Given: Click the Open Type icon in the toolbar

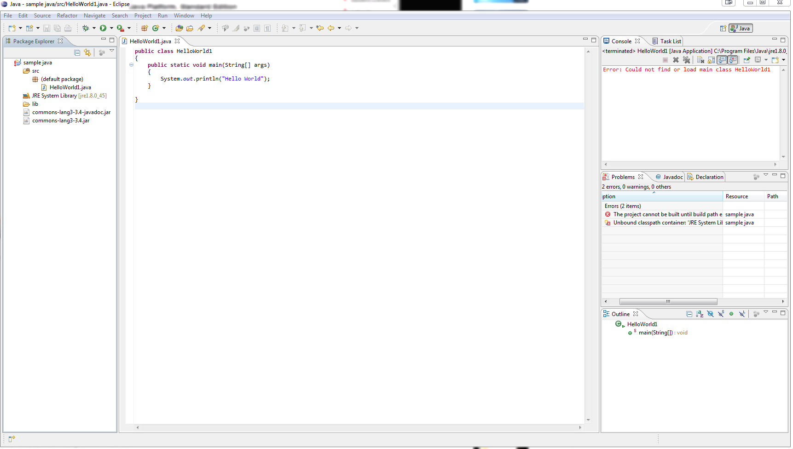Looking at the screenshot, I should click(x=179, y=28).
